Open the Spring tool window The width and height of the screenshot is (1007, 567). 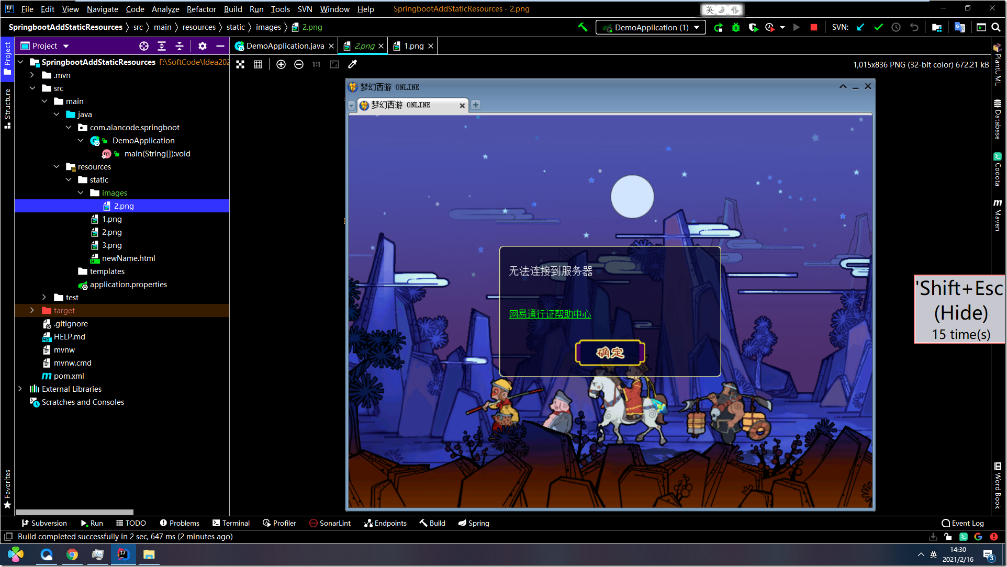click(474, 523)
